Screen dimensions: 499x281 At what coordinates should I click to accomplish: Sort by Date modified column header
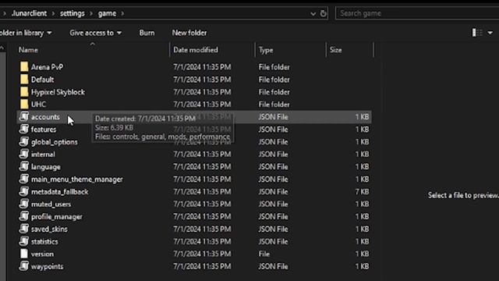196,50
